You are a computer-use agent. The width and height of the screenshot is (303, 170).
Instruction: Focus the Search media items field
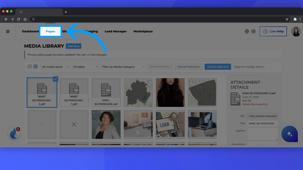tap(252, 67)
